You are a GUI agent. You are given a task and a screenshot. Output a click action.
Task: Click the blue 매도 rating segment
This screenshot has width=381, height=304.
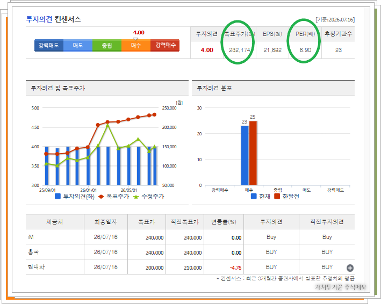(x=78, y=46)
